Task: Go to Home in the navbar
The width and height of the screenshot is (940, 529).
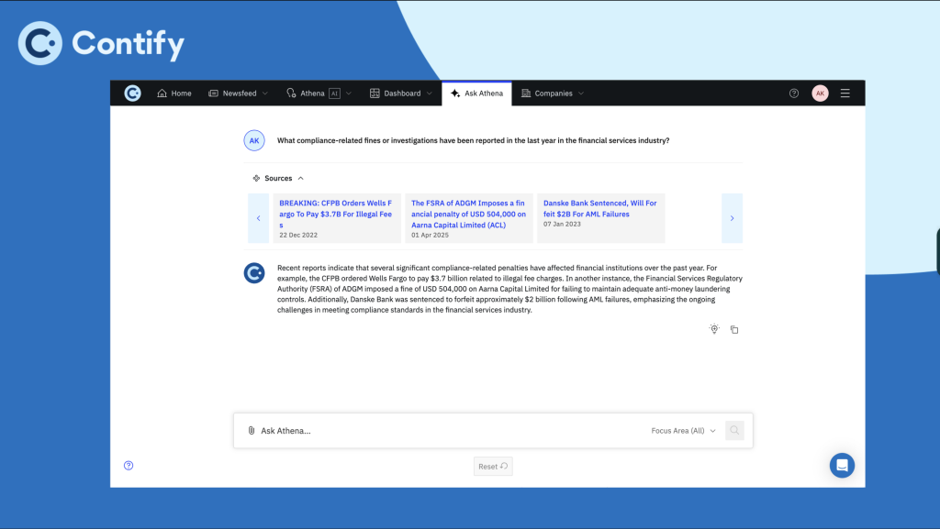Action: tap(174, 94)
